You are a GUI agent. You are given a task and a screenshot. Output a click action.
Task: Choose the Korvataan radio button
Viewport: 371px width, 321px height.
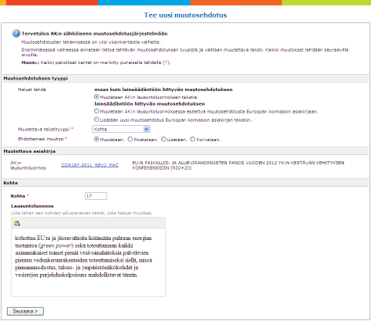point(193,140)
